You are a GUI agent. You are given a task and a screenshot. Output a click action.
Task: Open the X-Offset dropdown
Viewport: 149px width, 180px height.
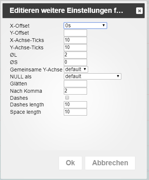click(x=85, y=25)
